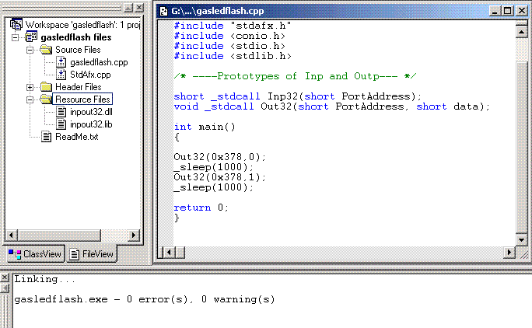The width and height of the screenshot is (532, 328).
Task: Minimize the gasledflash.cpp editor window
Action: point(495,11)
